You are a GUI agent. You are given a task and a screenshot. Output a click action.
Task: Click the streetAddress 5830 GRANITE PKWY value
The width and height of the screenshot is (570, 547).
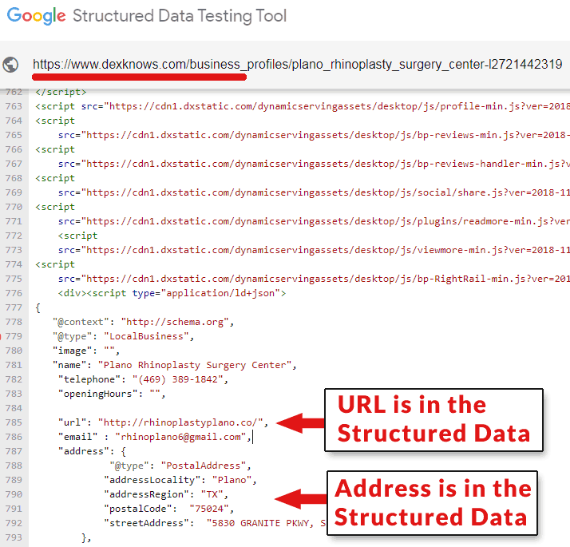263,523
